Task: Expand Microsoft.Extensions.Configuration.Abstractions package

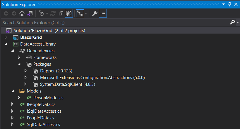Action: [x=25, y=77]
